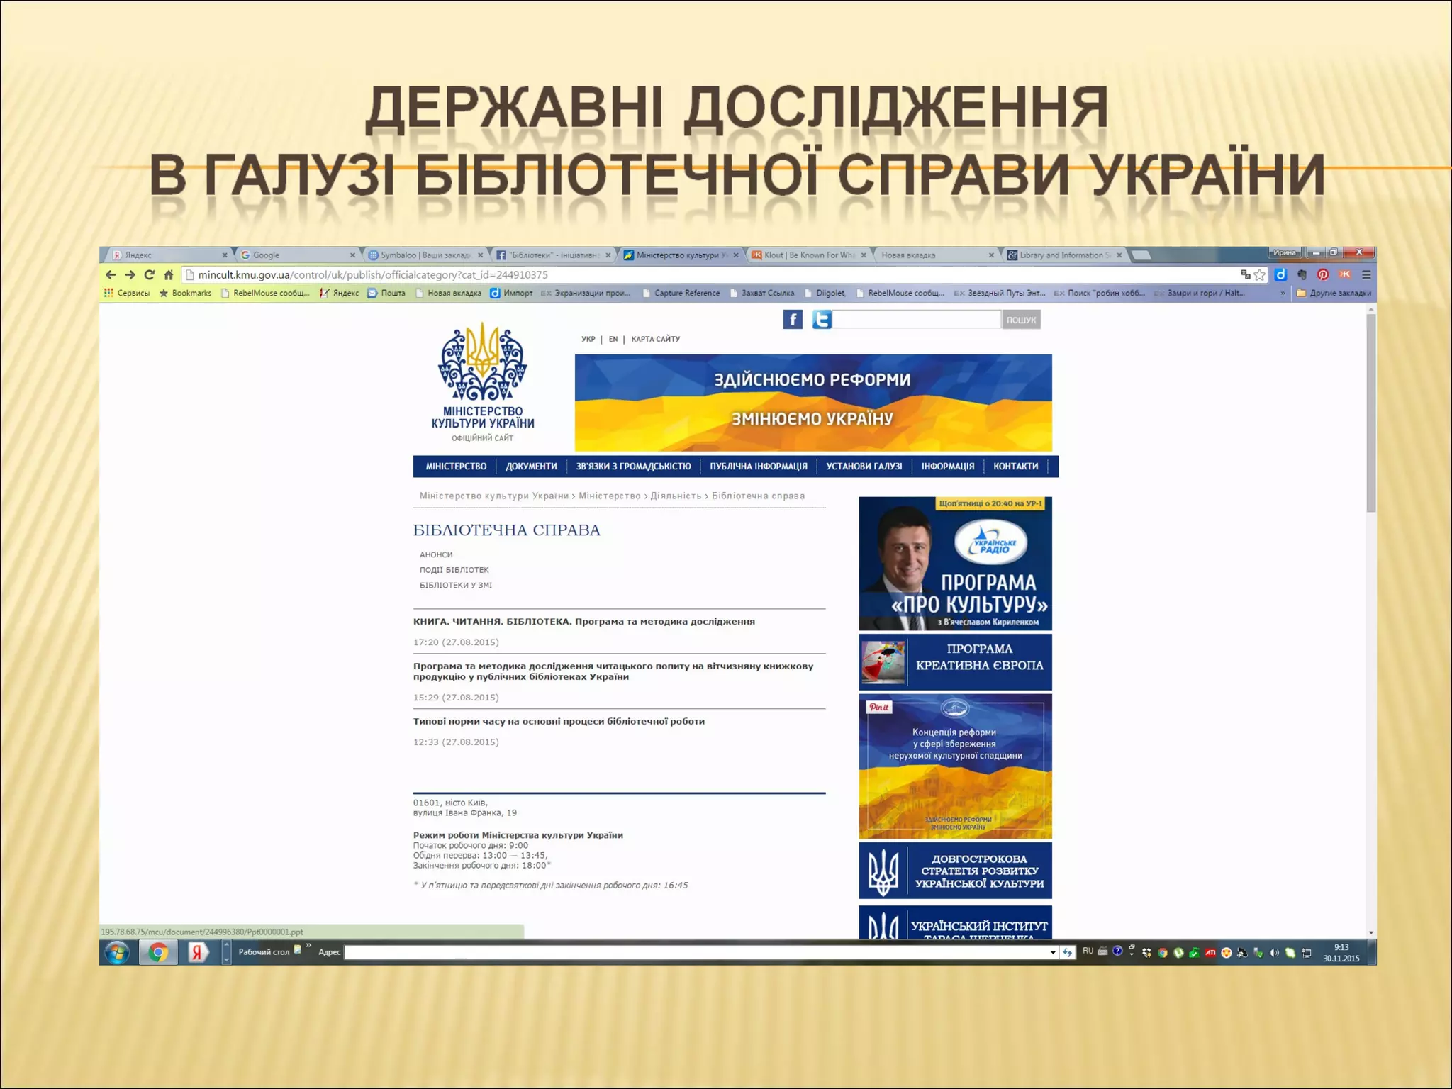Expand the bookmarks bar overflow chevron

(1282, 294)
